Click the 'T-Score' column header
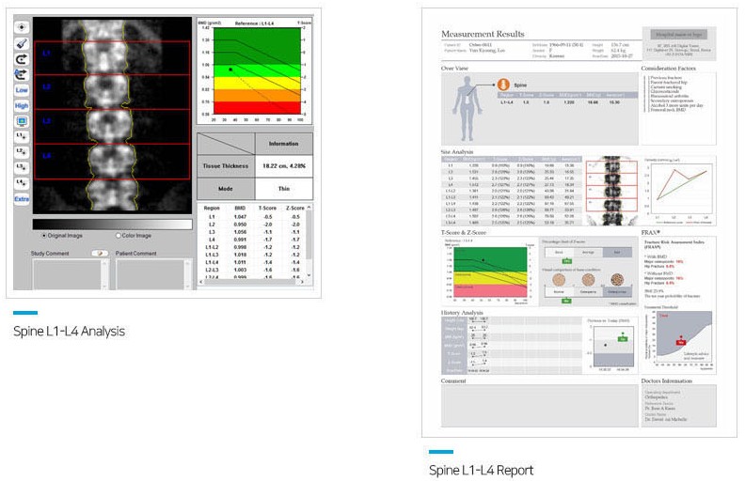 [267, 209]
